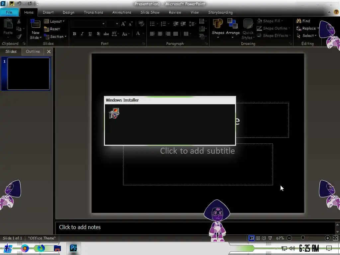Expand the Replace dropdown arrow
Viewport: 340px width, 255px height.
click(318, 28)
